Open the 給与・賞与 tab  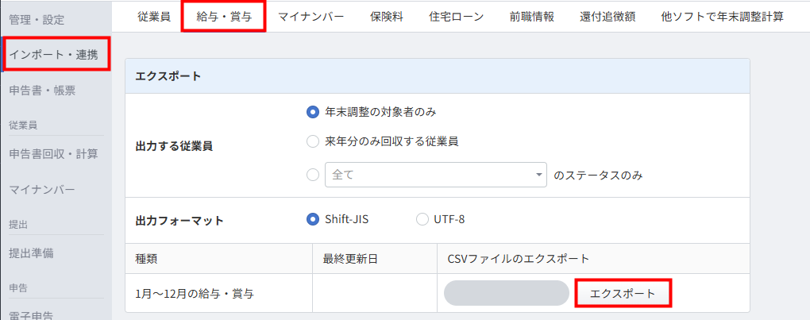click(224, 16)
